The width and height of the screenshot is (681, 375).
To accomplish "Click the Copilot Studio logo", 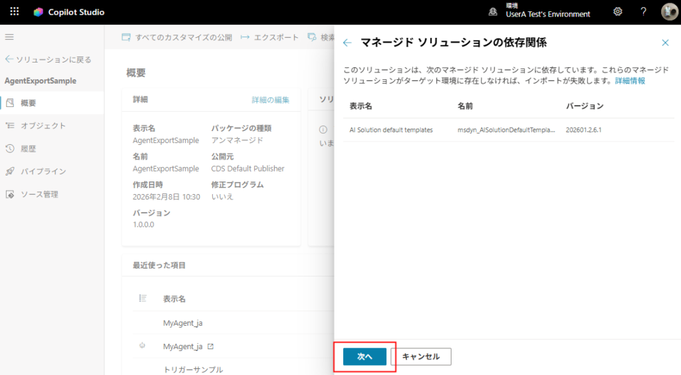I will click(39, 12).
